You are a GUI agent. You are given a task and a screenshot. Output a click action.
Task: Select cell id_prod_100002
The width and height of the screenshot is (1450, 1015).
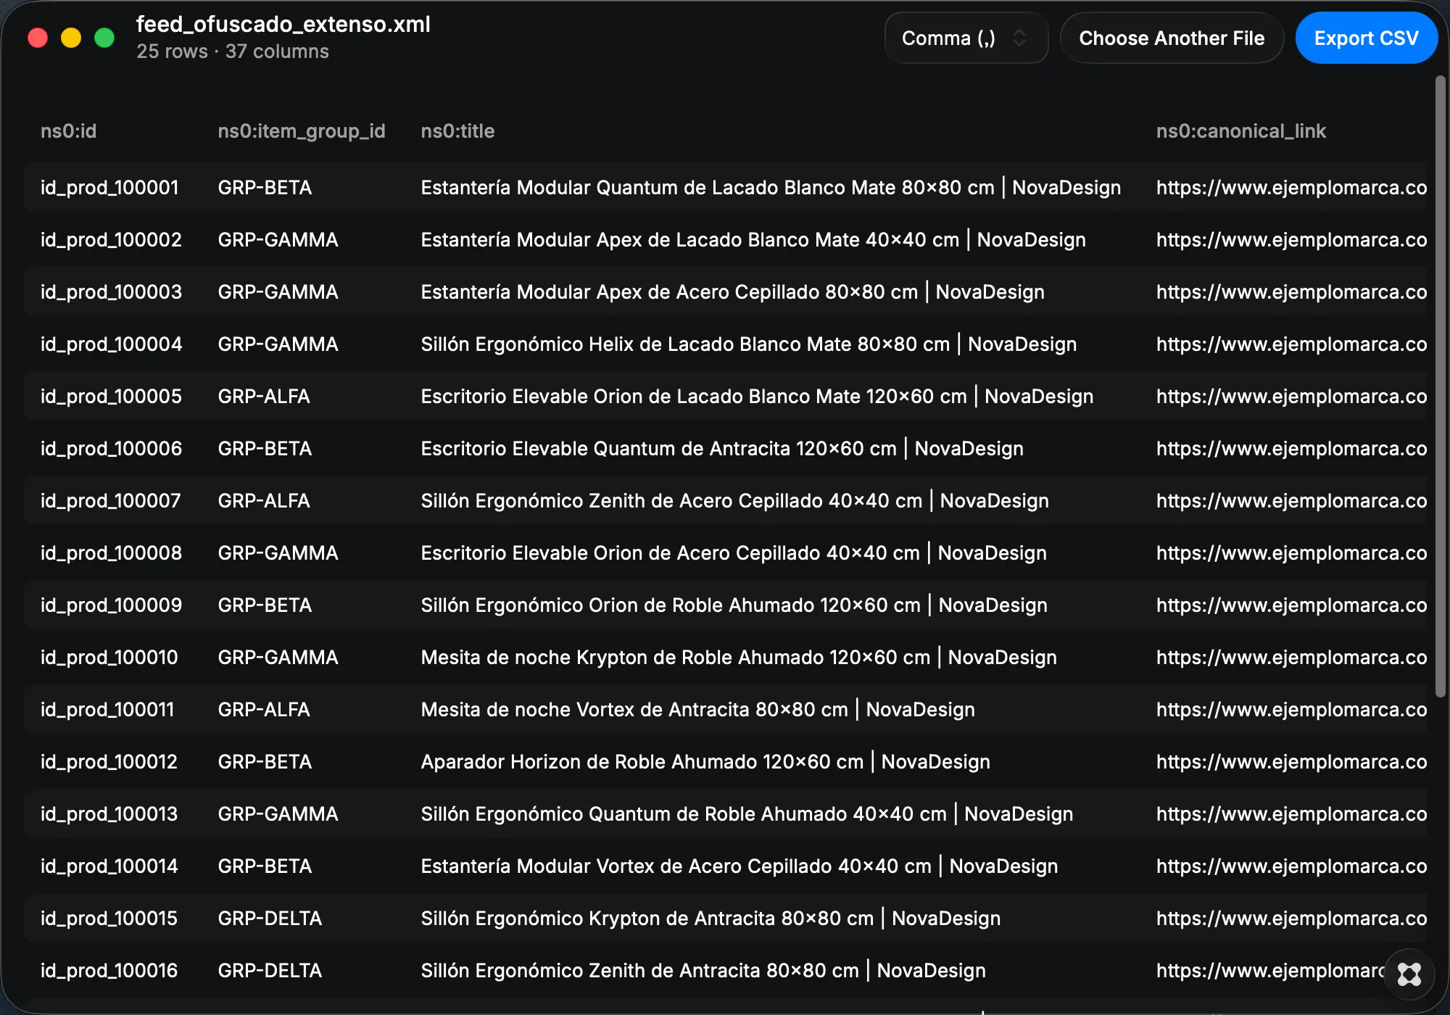pyautogui.click(x=111, y=240)
